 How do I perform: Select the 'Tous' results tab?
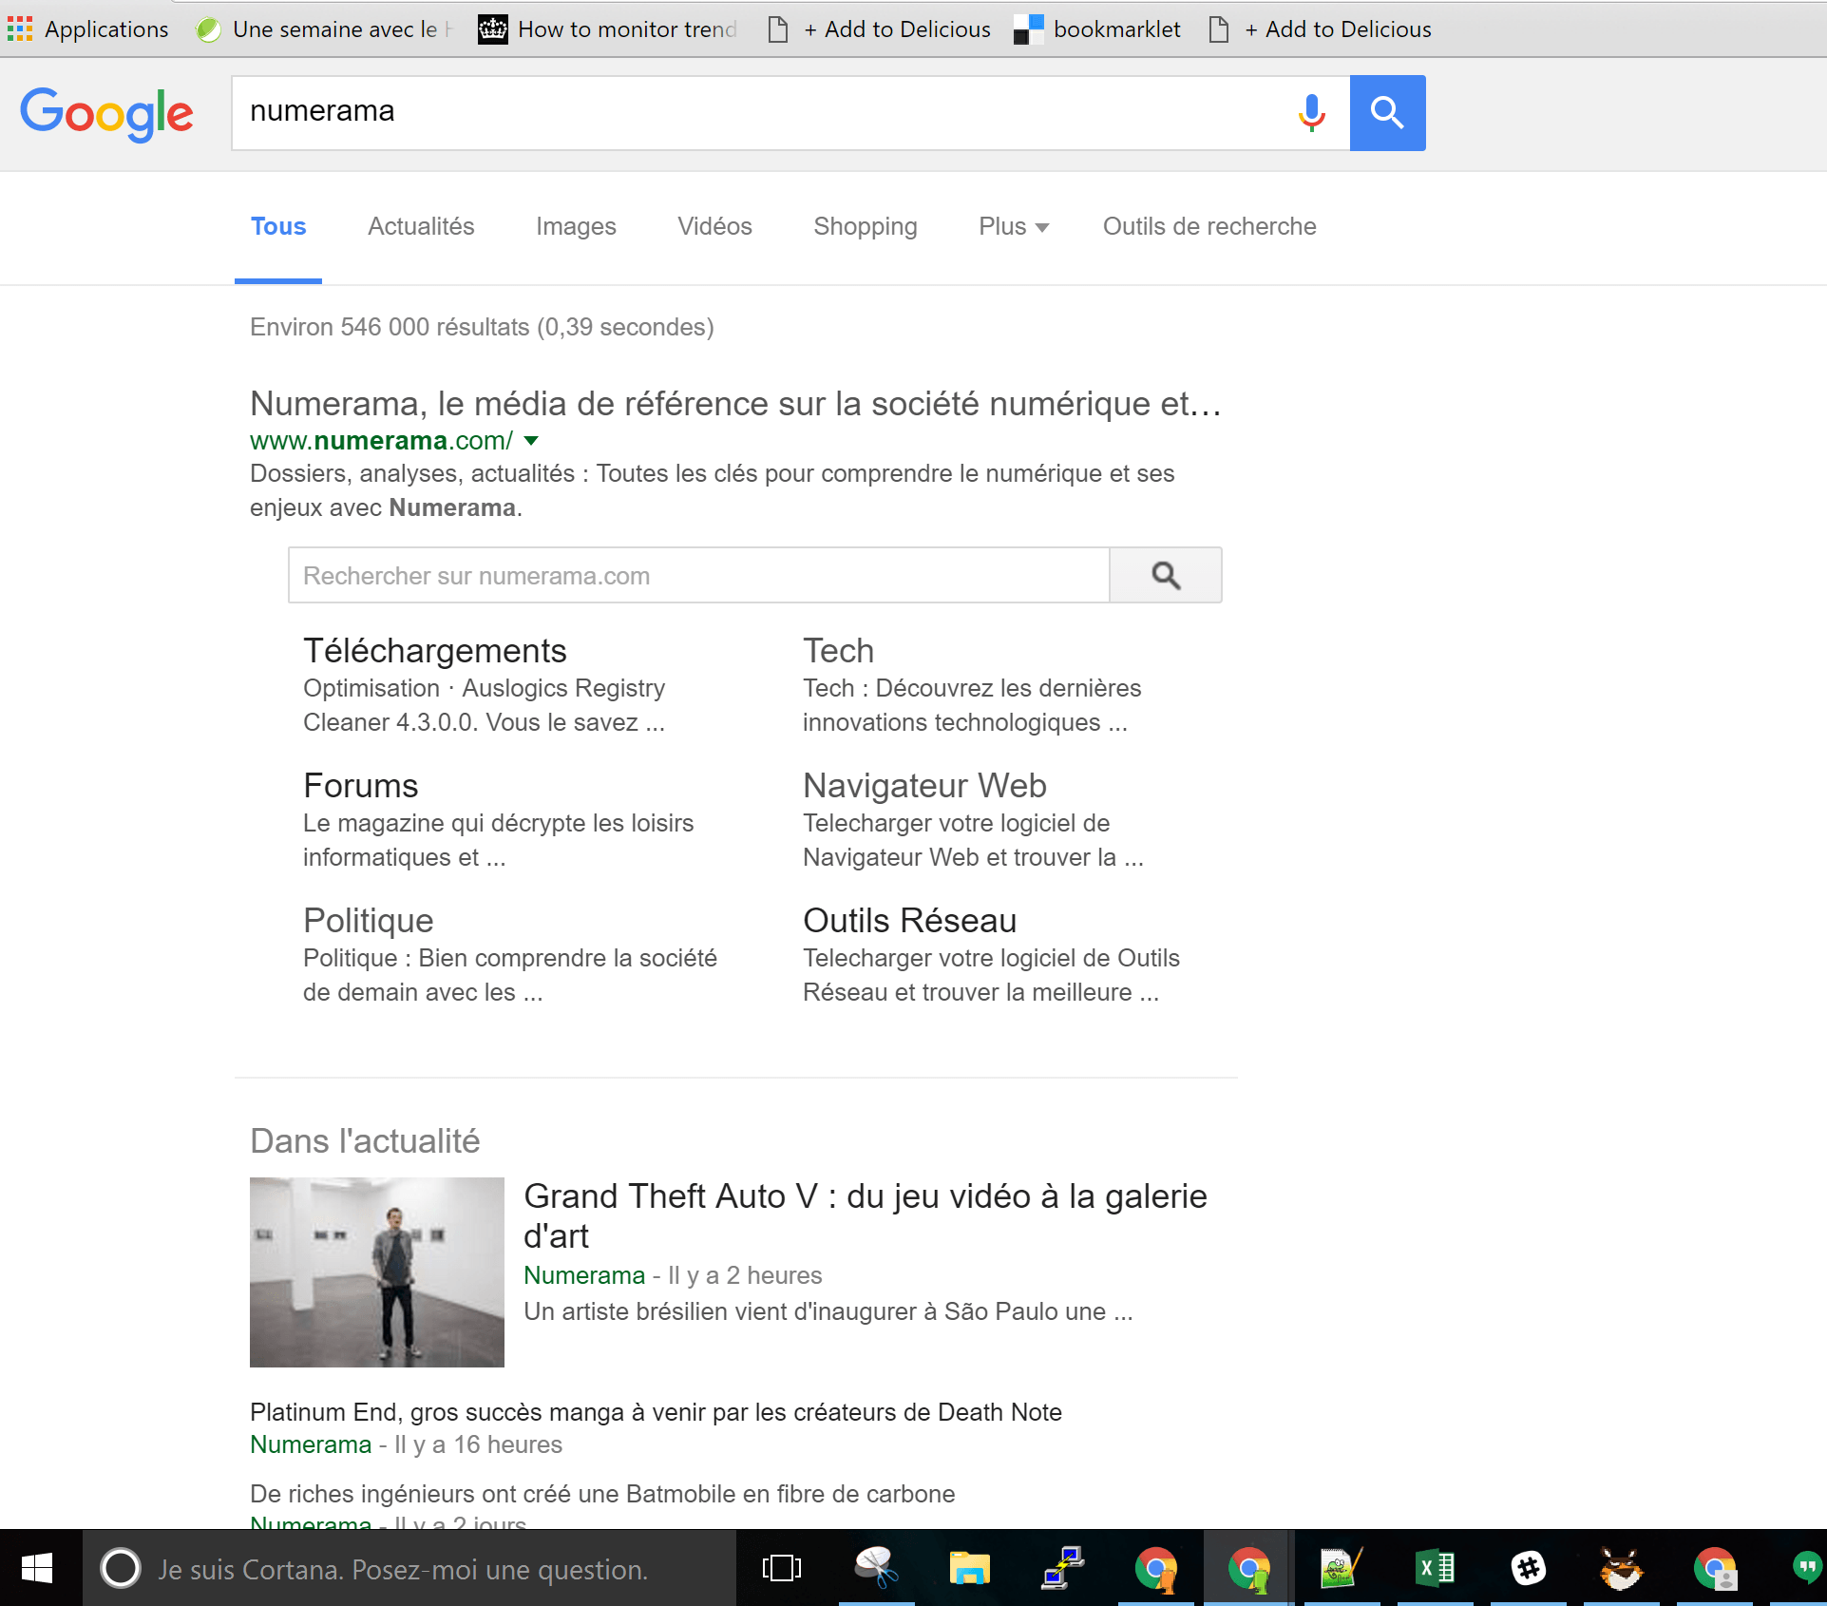[x=278, y=227]
